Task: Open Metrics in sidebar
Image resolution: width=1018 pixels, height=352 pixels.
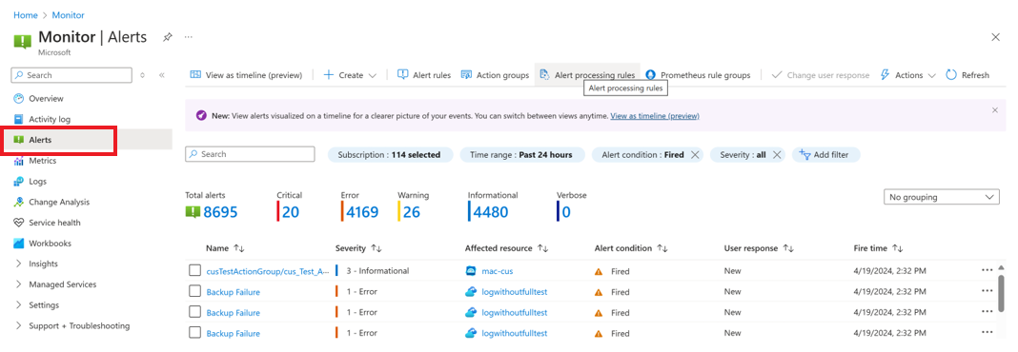Action: coord(42,161)
